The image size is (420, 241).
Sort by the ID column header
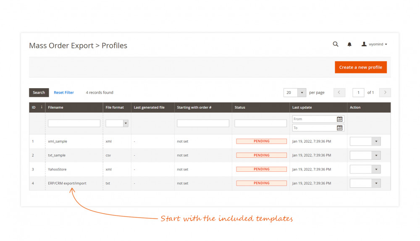click(x=37, y=107)
